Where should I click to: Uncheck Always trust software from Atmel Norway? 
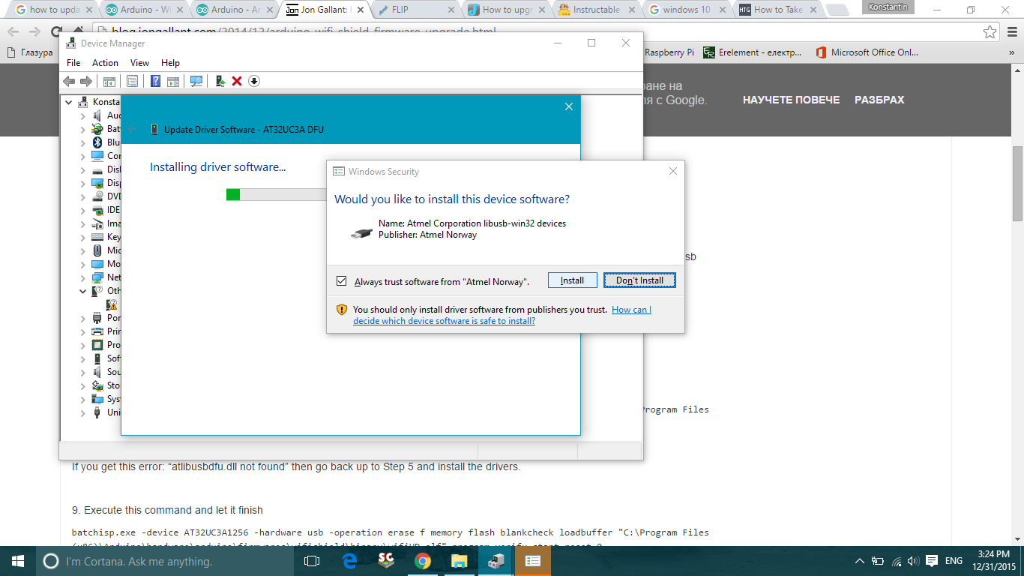[341, 280]
